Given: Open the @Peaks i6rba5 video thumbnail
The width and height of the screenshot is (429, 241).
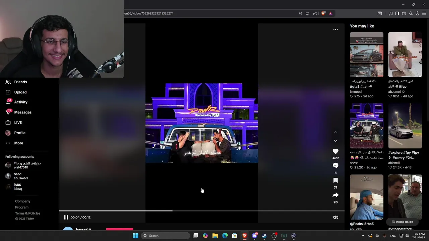Looking at the screenshot, I should (x=367, y=197).
